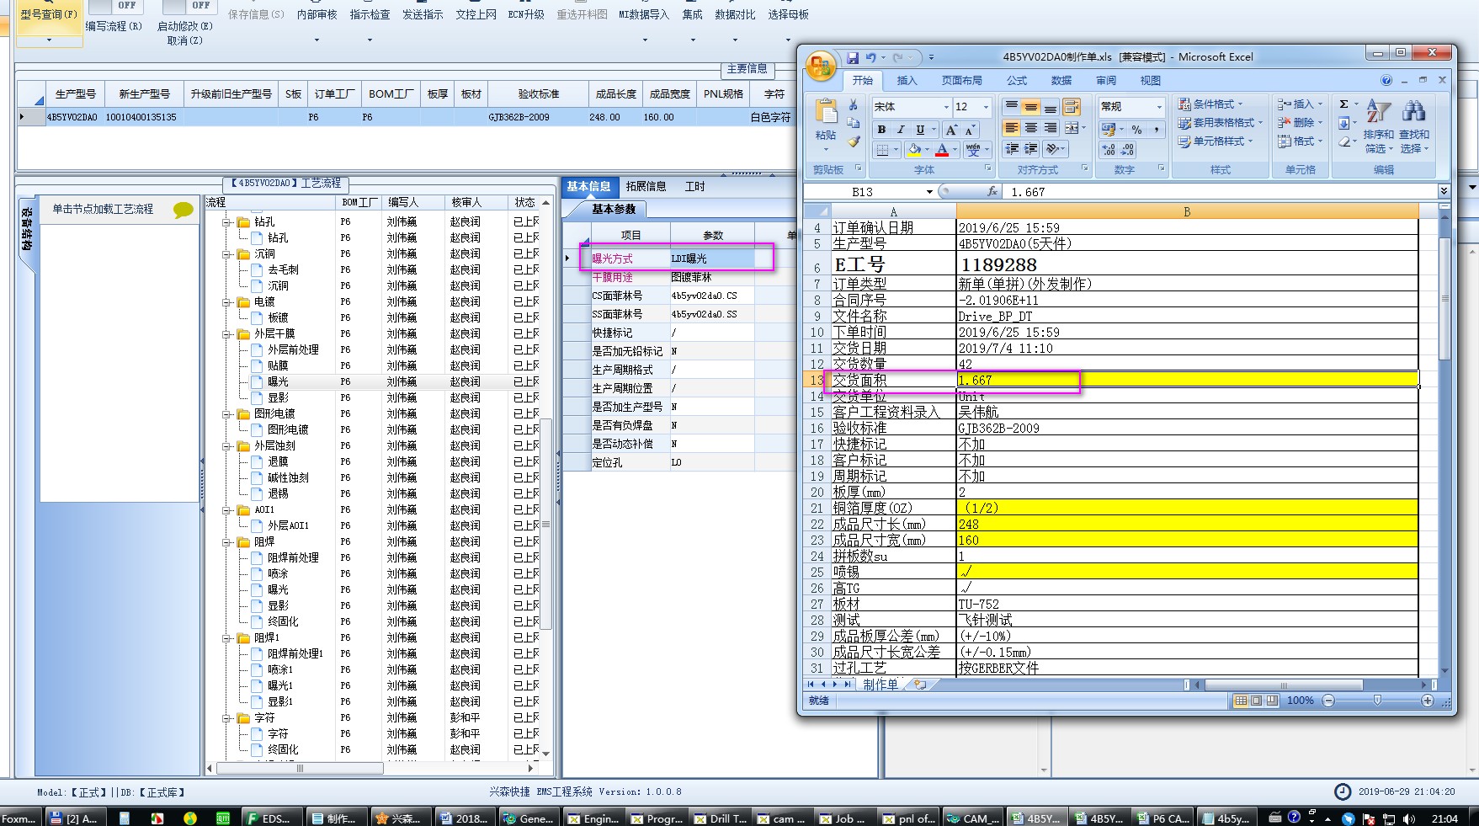Click the Excel Name Box showing B13
Screen dimensions: 1479x826
864,192
